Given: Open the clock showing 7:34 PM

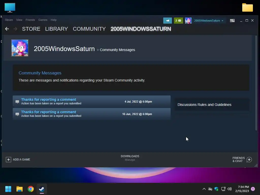Looking at the screenshot, I should (242, 189).
